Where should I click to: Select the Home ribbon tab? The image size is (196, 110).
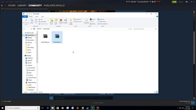point(31,16)
